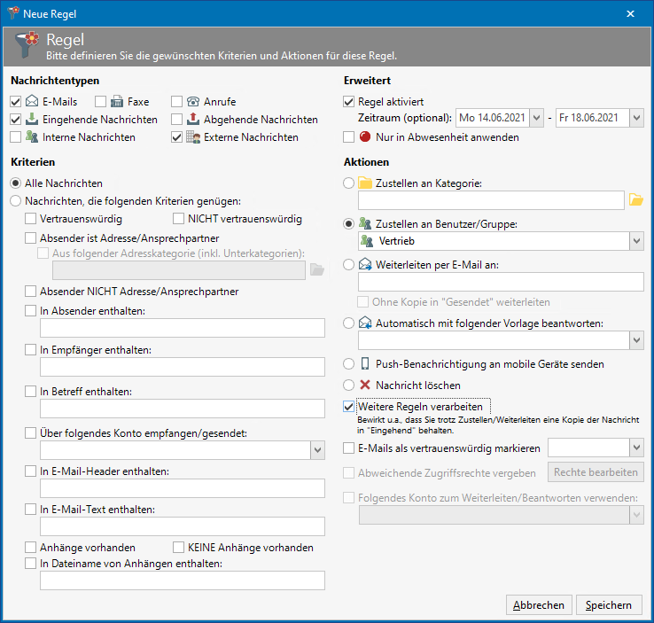654x623 pixels.
Task: Open the auto-reply Vorlage dropdown
Action: coord(636,340)
